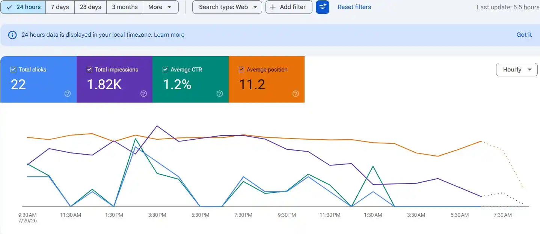This screenshot has width=540, height=234.
Task: Click the info icon in the timezone banner
Action: coord(12,35)
